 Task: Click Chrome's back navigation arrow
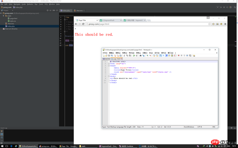coord(76,24)
